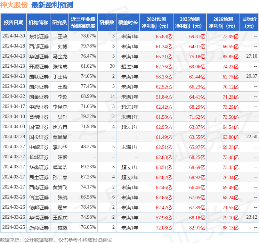This screenshot has height=243, width=259.
Task: Click researcher name 丁士涛
Action: pos(60,77)
